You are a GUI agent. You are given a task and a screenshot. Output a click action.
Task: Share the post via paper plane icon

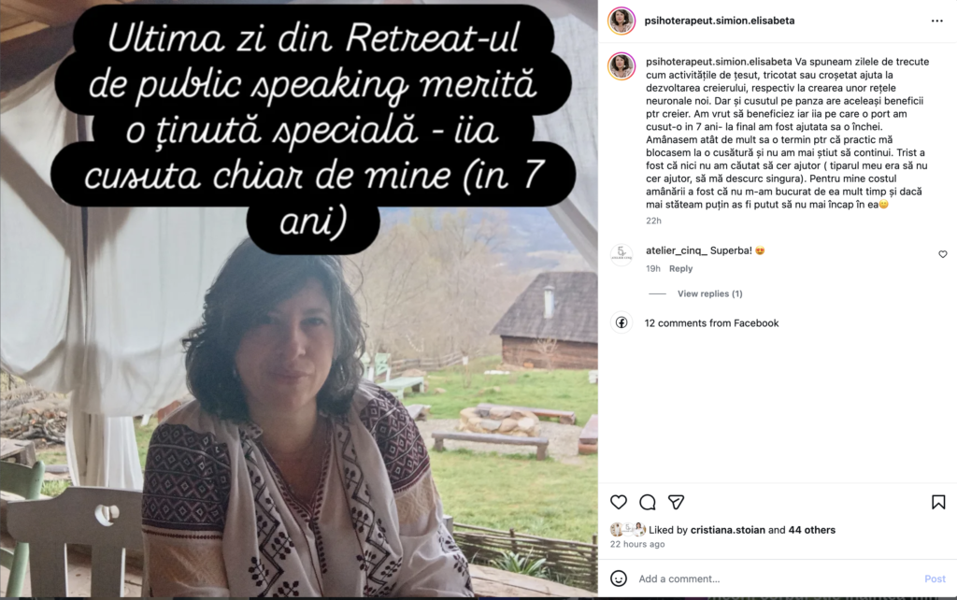coord(676,502)
